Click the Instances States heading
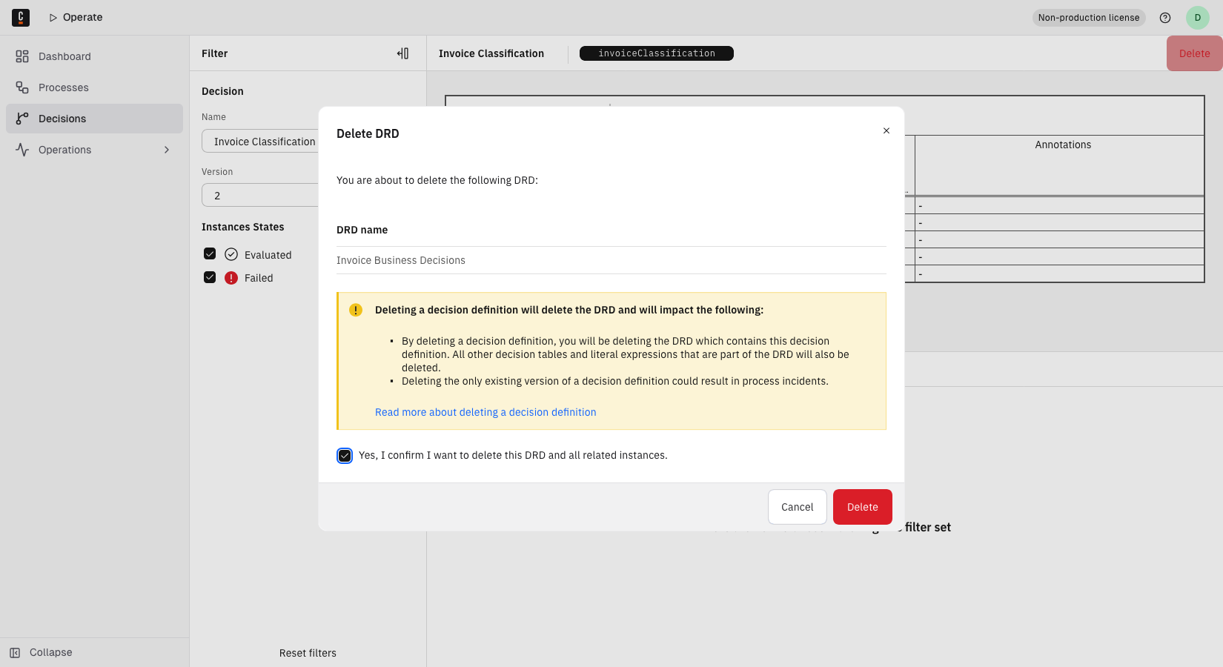The image size is (1223, 667). tap(243, 227)
